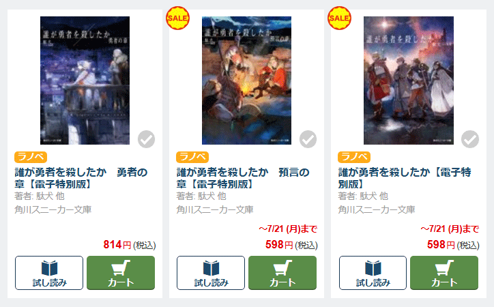Open title link 誰が勇者を殺したか 勇者の章
Screen dimensions: 494x307
81,178
